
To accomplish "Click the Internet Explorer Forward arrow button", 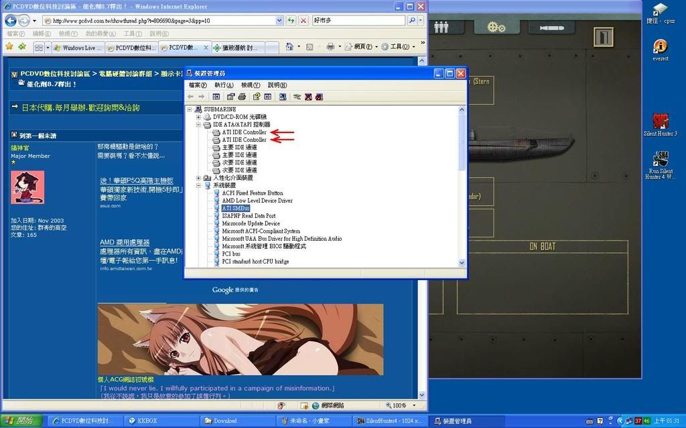I will point(23,20).
